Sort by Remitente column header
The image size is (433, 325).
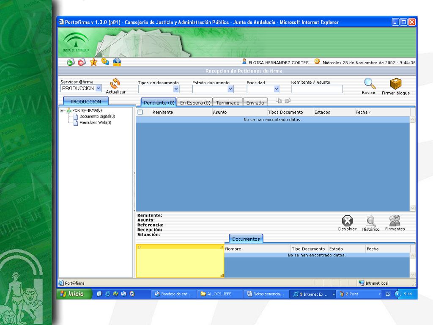pyautogui.click(x=181, y=112)
